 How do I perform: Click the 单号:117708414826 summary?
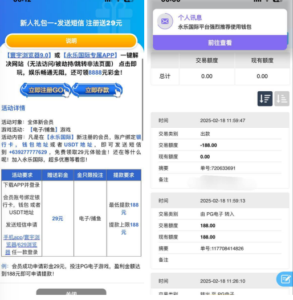click(222, 249)
